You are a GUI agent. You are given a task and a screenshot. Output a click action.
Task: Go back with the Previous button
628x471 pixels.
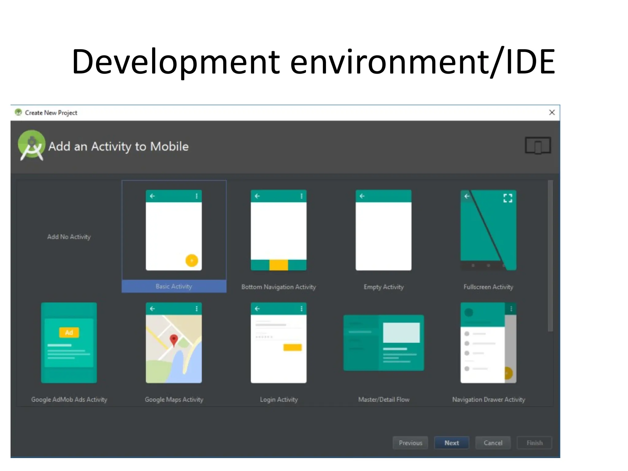point(410,443)
